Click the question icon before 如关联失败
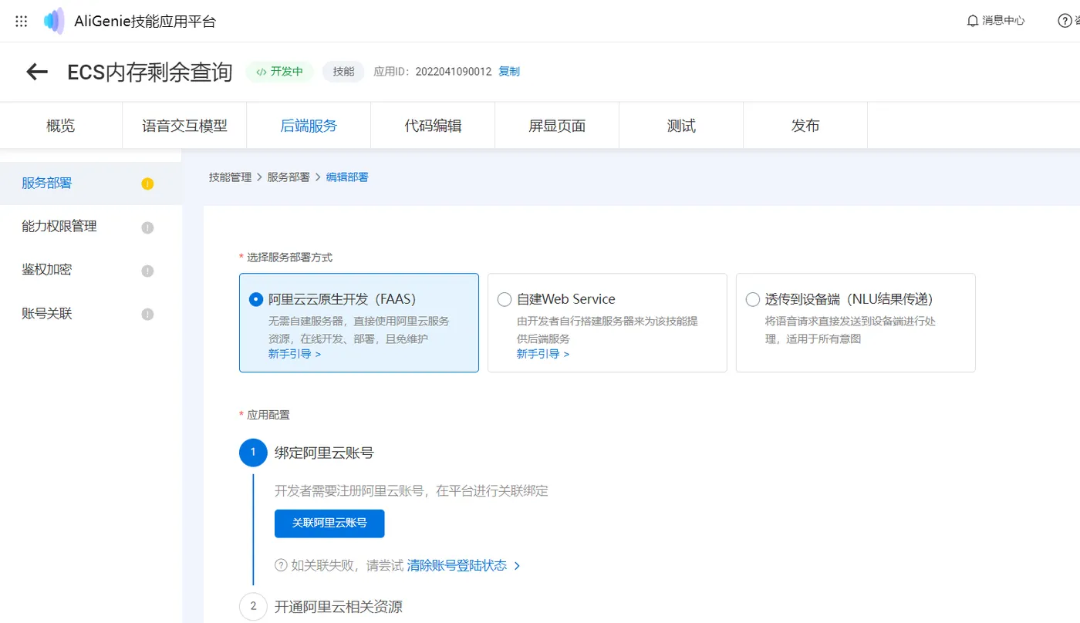Image resolution: width=1080 pixels, height=623 pixels. coord(281,565)
